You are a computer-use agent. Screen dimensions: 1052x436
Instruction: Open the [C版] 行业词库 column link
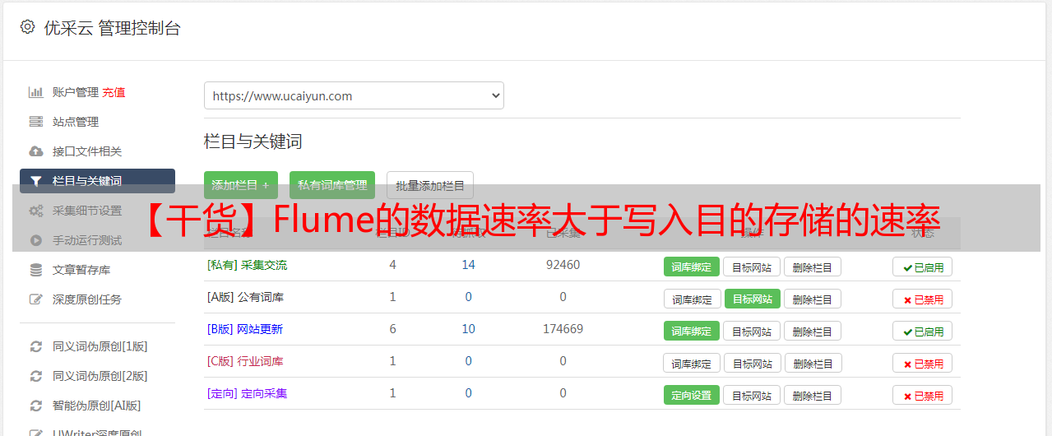point(245,361)
